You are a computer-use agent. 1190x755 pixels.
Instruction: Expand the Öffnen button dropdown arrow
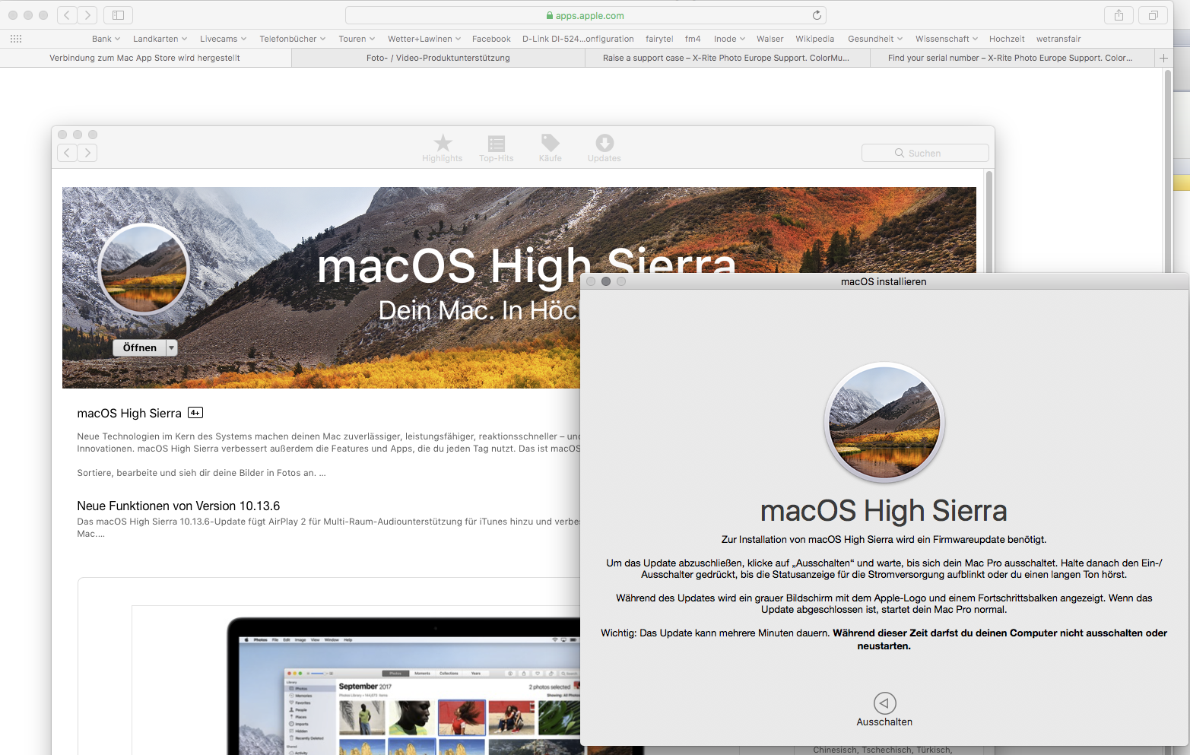pyautogui.click(x=172, y=347)
